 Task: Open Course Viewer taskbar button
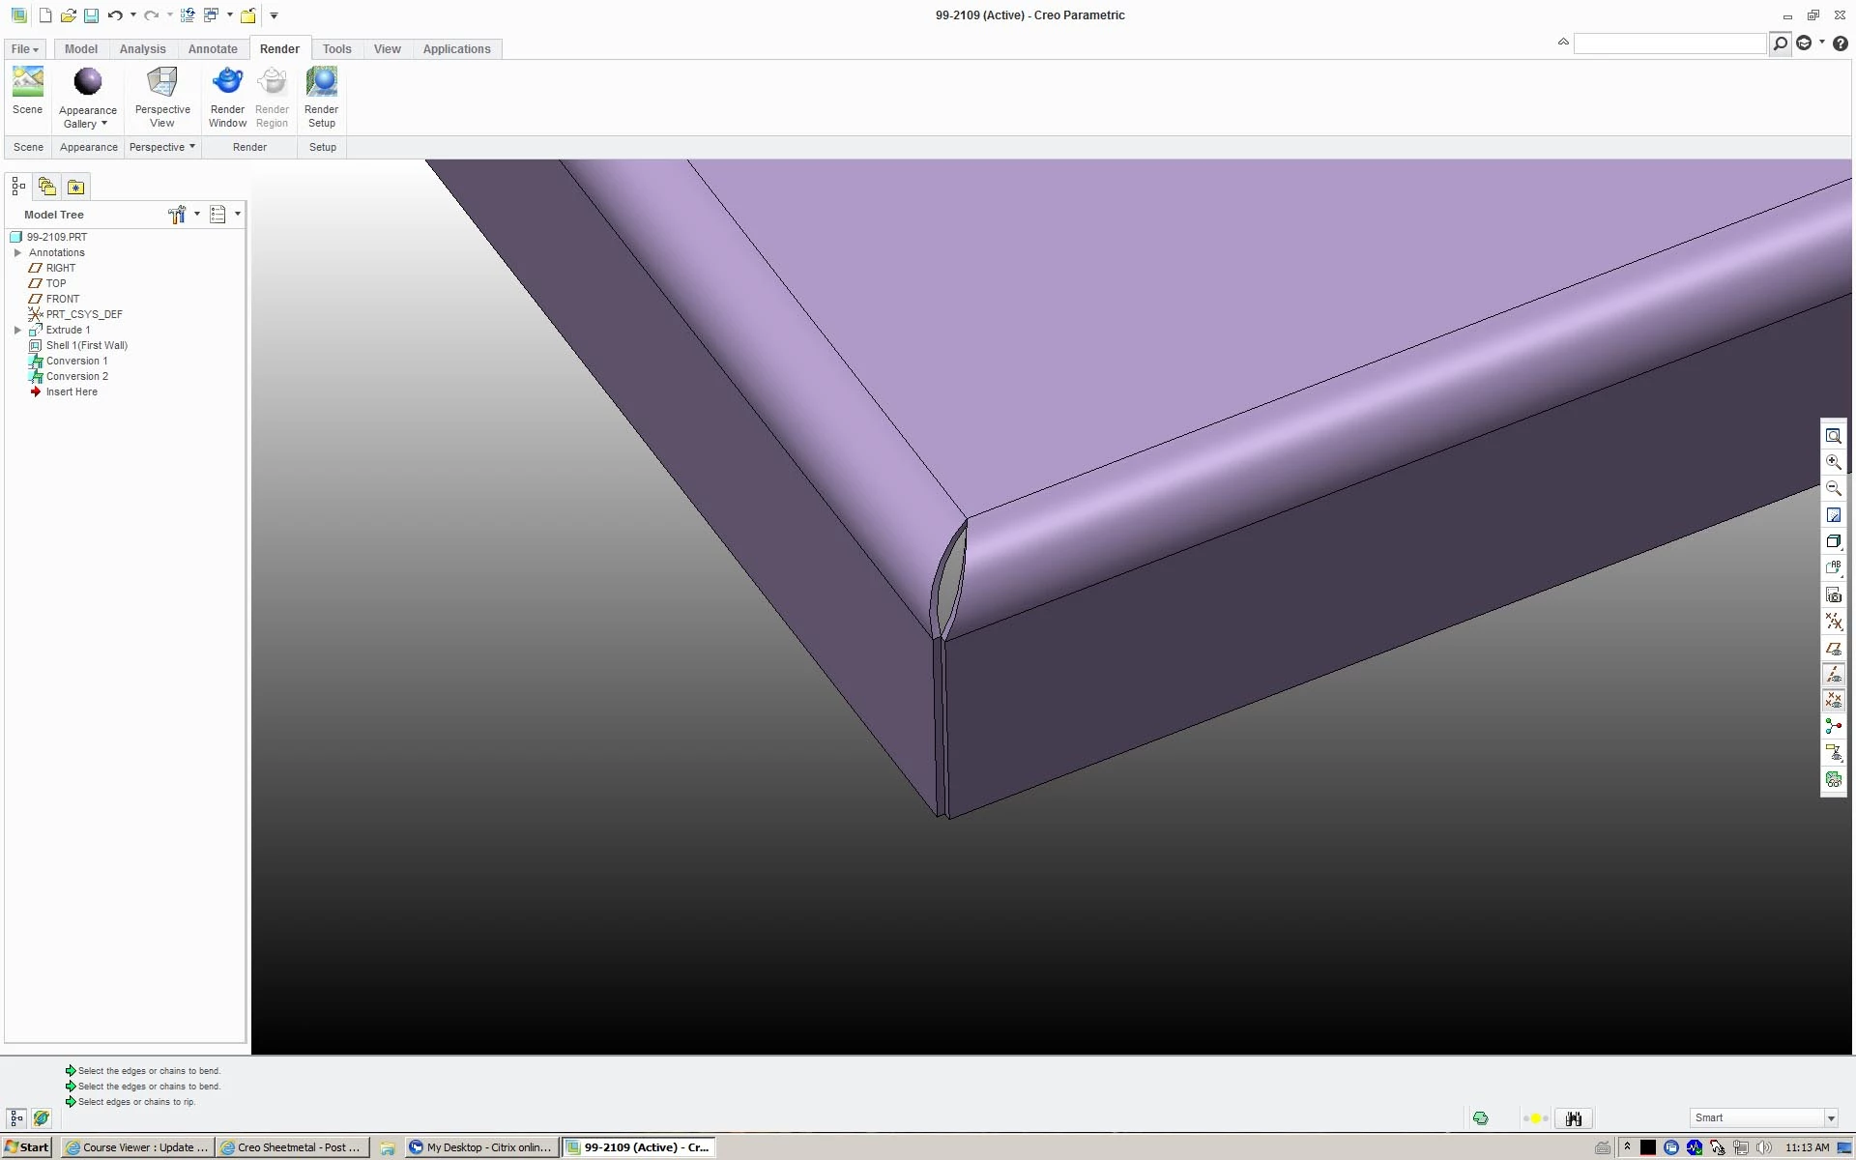137,1147
